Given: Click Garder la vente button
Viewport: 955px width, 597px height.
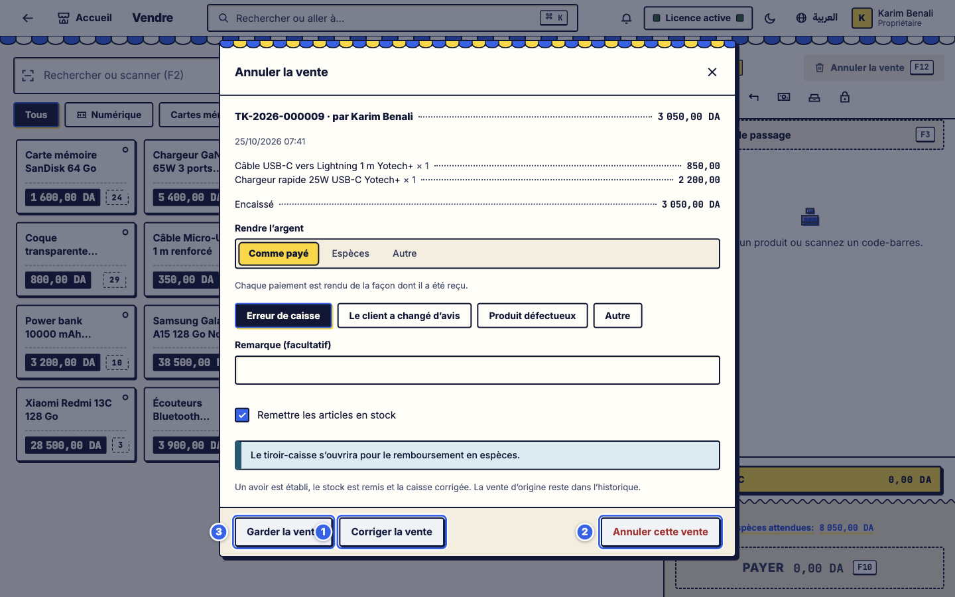Looking at the screenshot, I should coord(283,532).
